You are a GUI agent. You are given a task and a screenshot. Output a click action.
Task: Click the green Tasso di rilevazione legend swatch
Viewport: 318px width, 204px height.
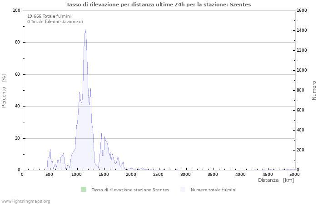pyautogui.click(x=84, y=189)
